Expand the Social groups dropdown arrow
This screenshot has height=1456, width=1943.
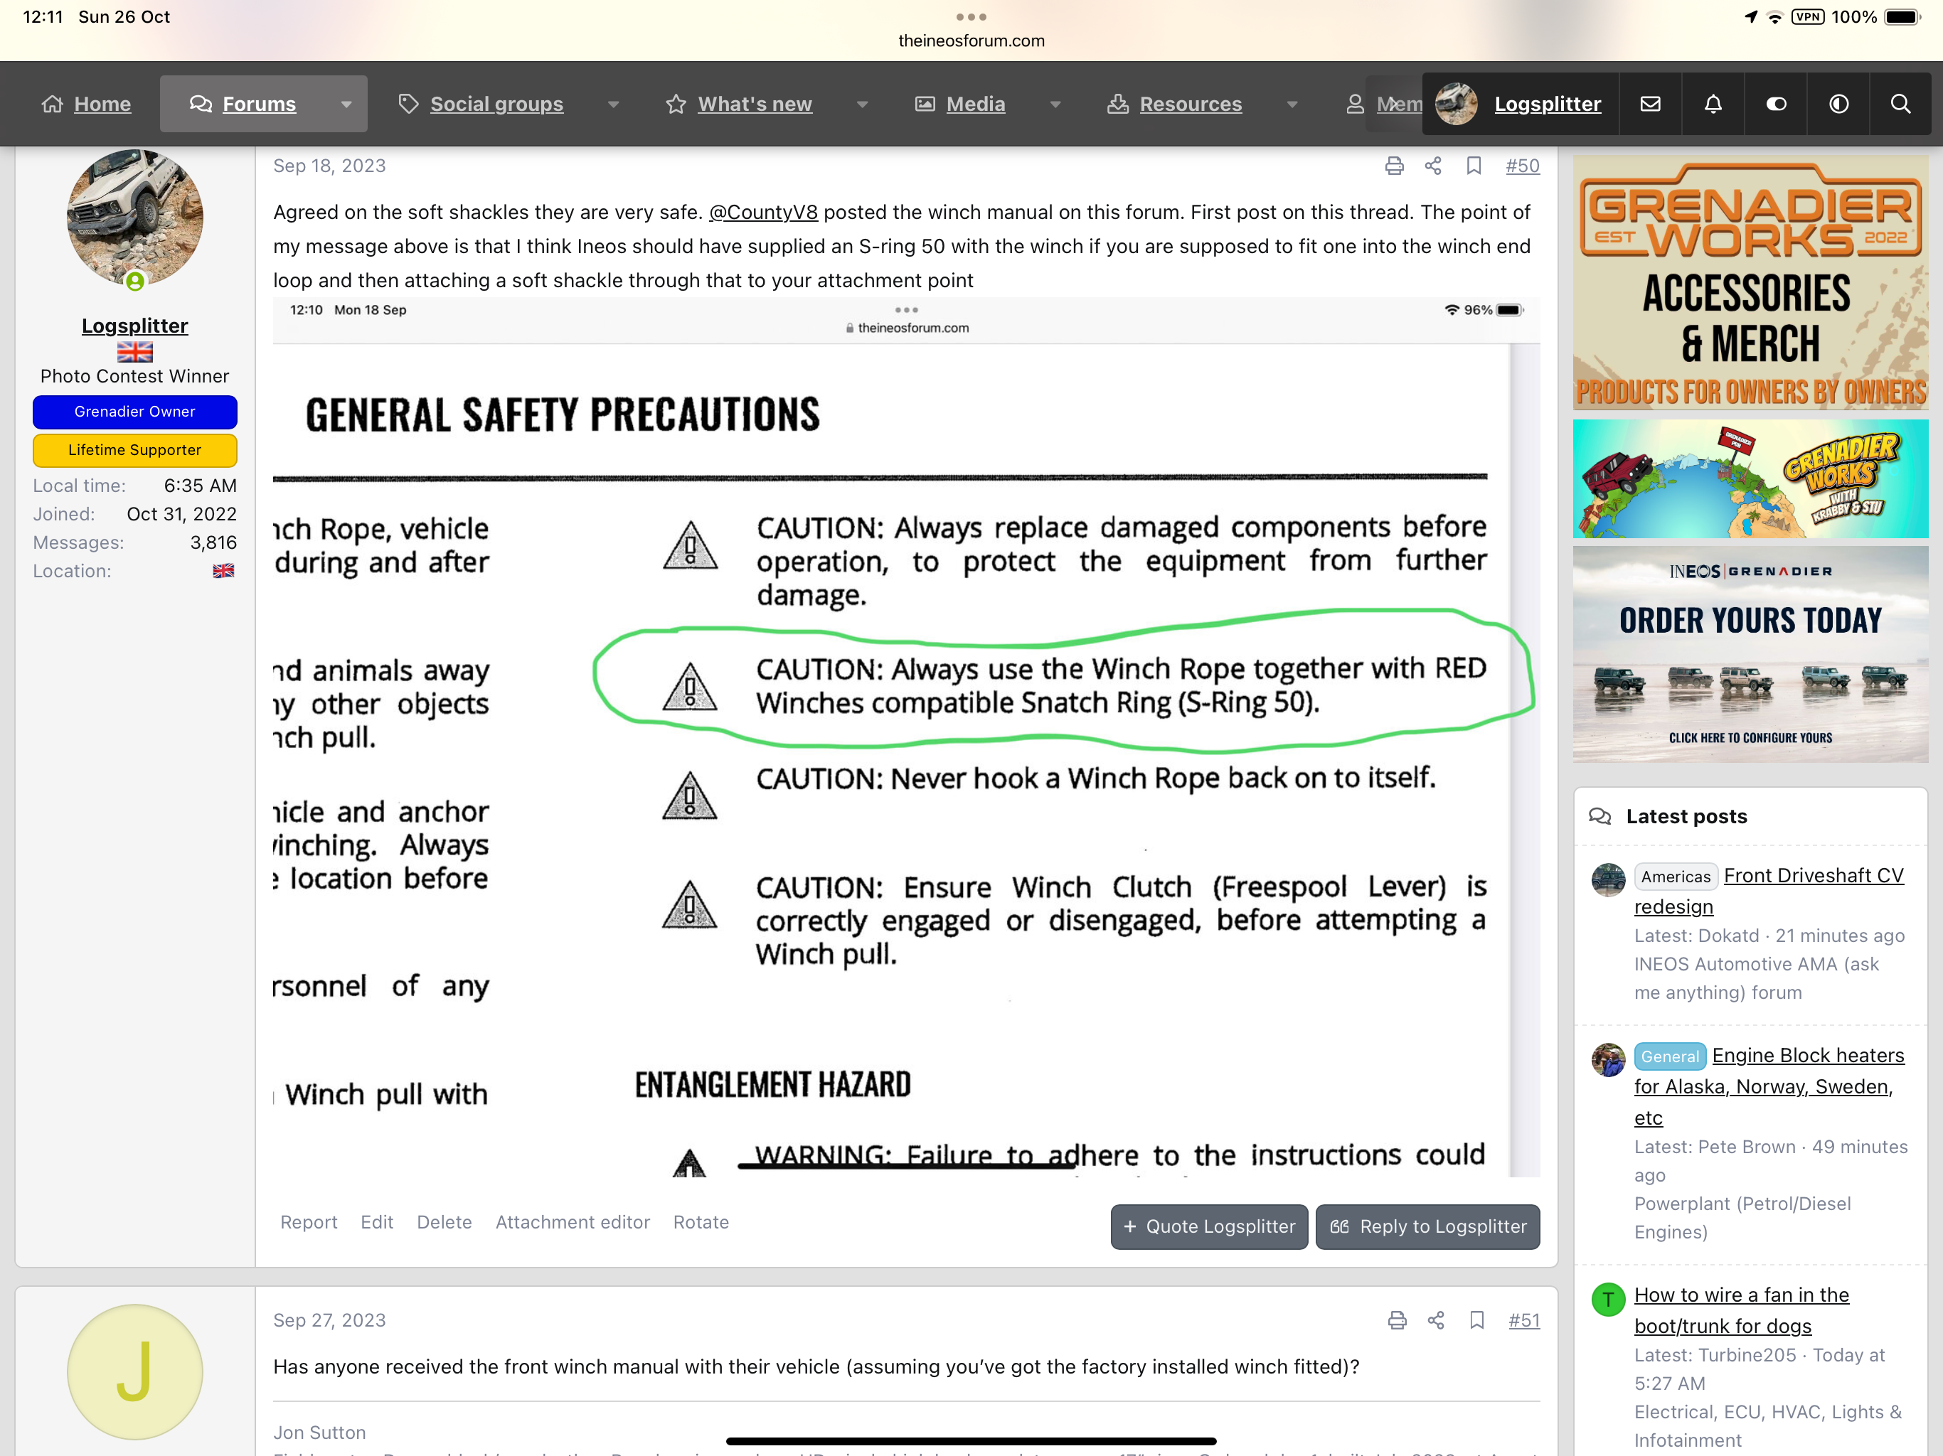click(x=613, y=104)
